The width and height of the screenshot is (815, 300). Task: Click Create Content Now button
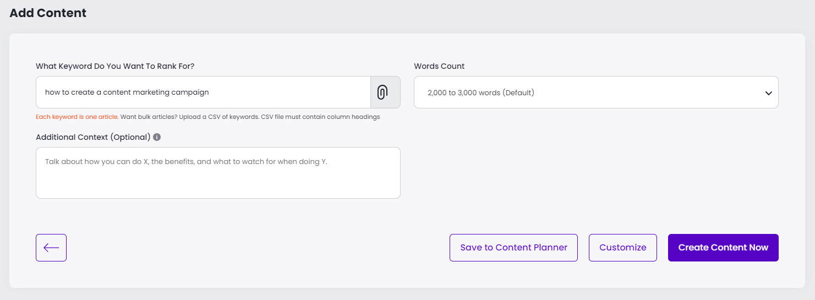(x=723, y=248)
